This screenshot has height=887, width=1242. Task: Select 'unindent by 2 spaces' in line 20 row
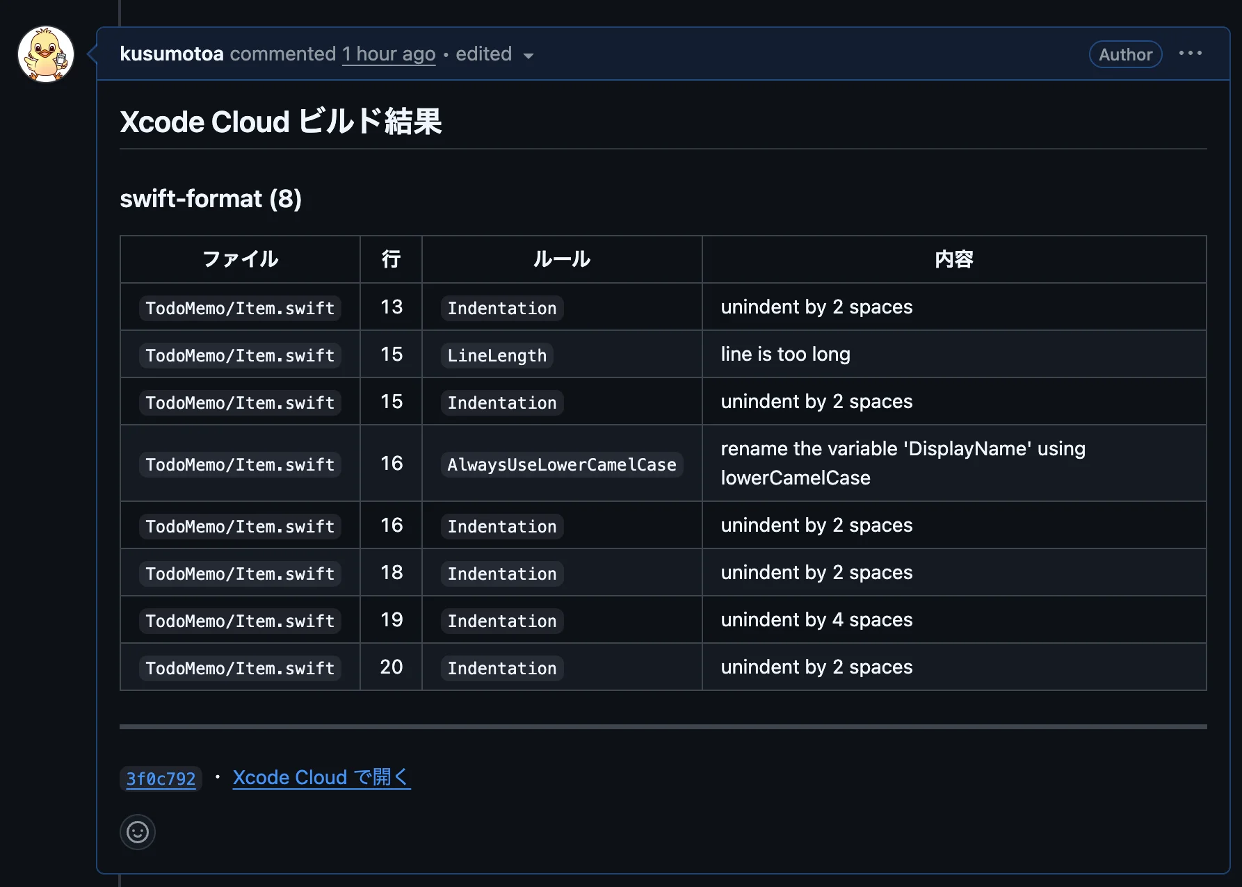(x=816, y=667)
